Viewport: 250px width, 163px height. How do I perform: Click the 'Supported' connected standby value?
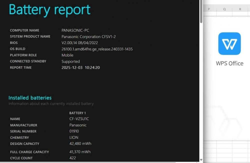click(x=71, y=62)
